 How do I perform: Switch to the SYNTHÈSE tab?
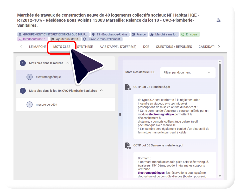[x=85, y=47]
